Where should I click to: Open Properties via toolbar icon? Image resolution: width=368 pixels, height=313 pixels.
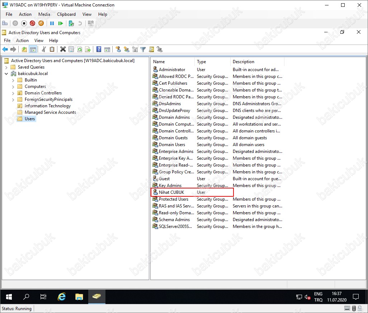point(71,49)
